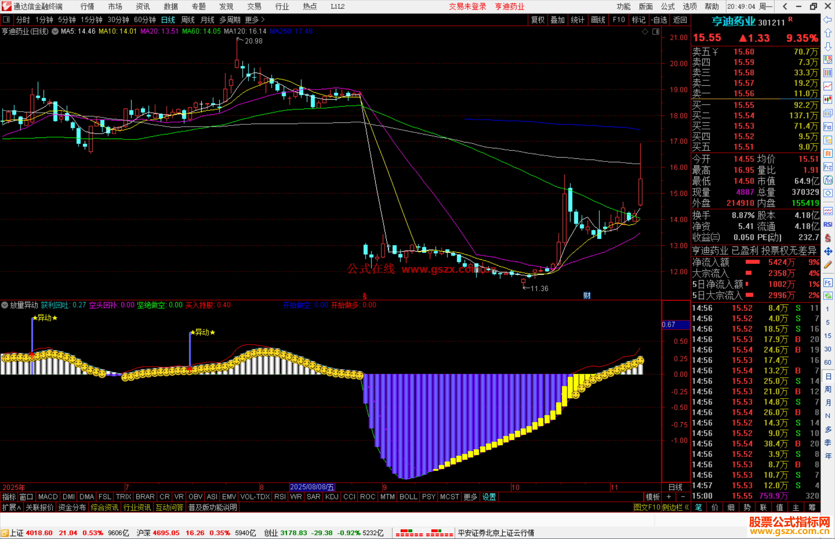Toggle the 放量异动 indicator circle icon
The image size is (835, 539).
[5, 305]
